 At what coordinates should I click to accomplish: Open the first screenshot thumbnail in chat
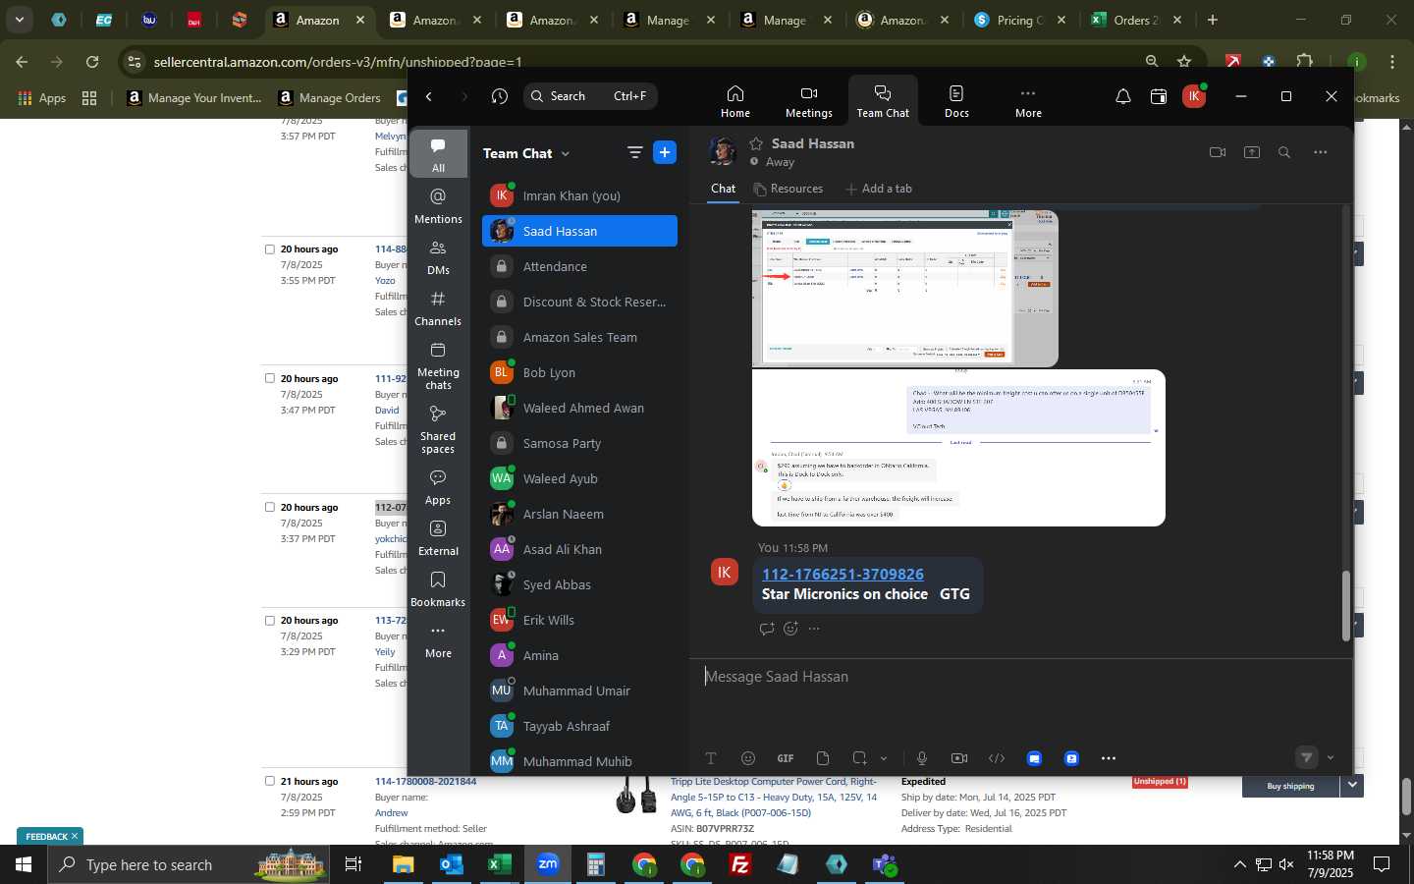(904, 288)
